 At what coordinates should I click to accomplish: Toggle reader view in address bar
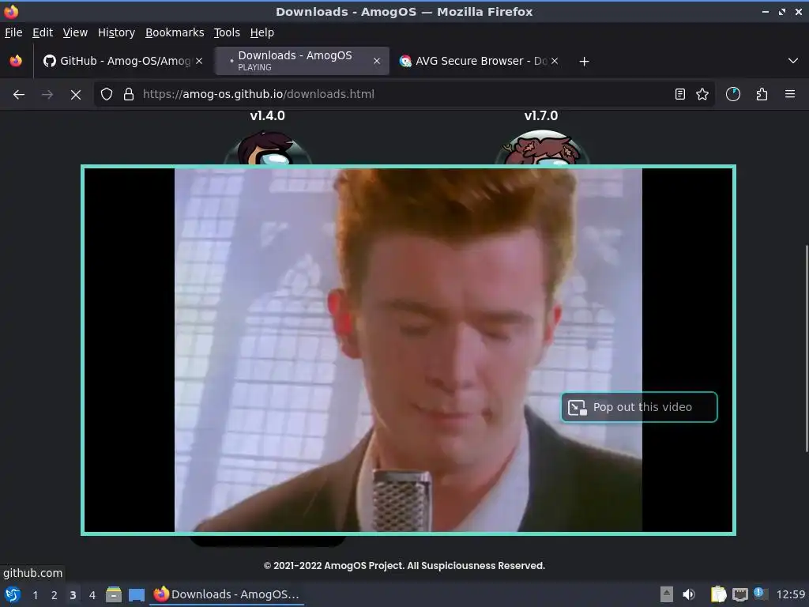pos(680,95)
